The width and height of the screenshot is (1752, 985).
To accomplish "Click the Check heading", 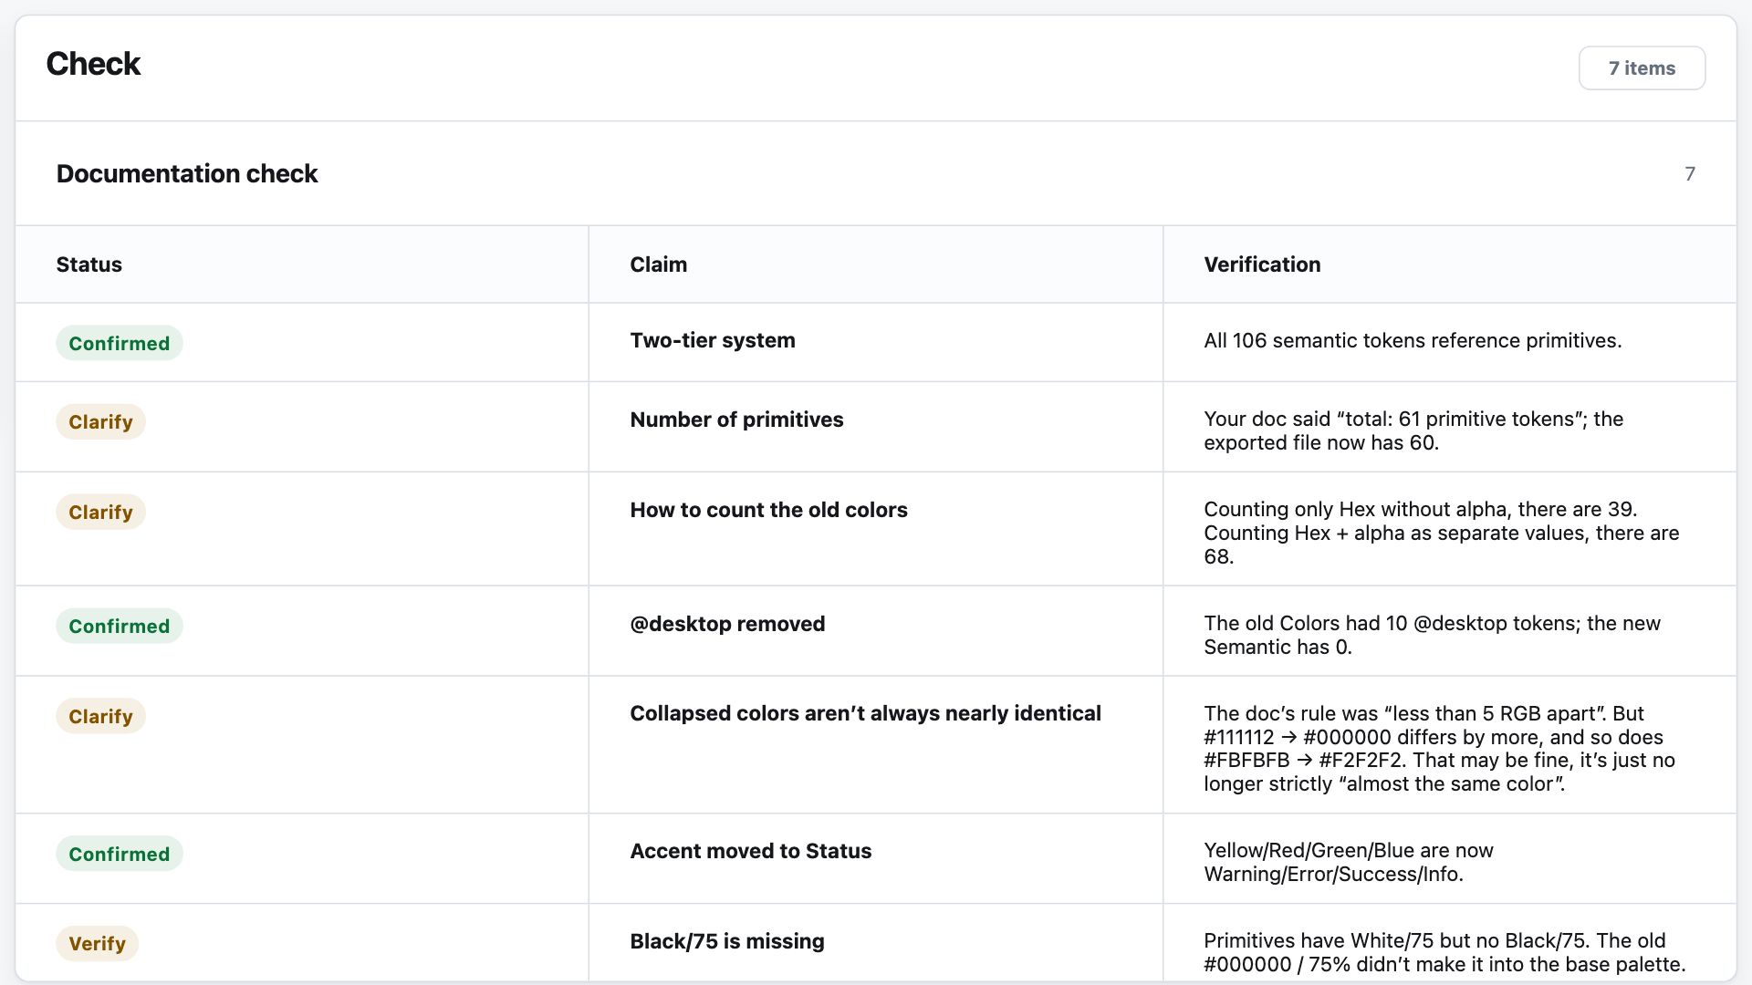I will [x=93, y=64].
